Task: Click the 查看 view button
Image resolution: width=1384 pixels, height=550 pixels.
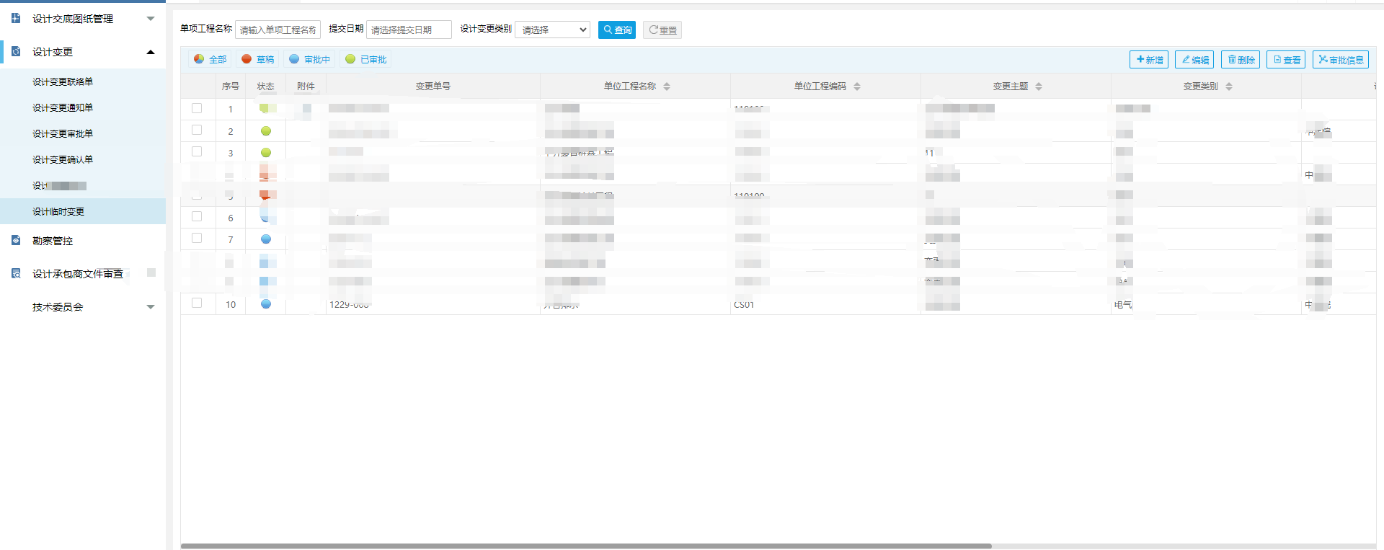Action: (x=1286, y=60)
